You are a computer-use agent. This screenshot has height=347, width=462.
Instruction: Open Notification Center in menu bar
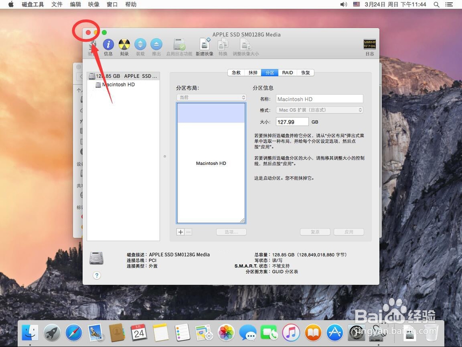tap(449, 5)
